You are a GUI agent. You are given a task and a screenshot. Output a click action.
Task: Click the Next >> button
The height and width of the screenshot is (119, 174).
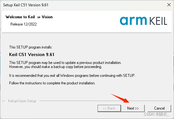pos(133,108)
